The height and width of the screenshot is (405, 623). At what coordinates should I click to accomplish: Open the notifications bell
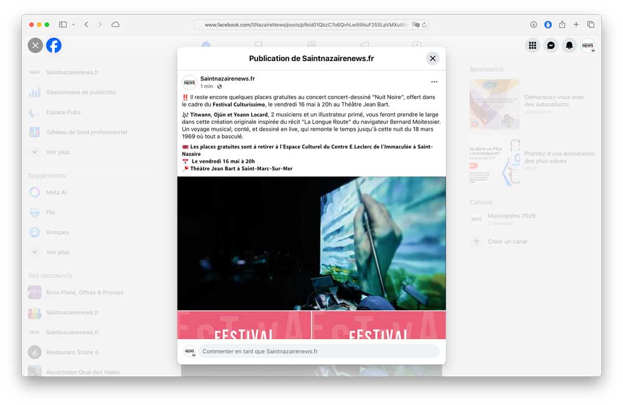[x=569, y=45]
